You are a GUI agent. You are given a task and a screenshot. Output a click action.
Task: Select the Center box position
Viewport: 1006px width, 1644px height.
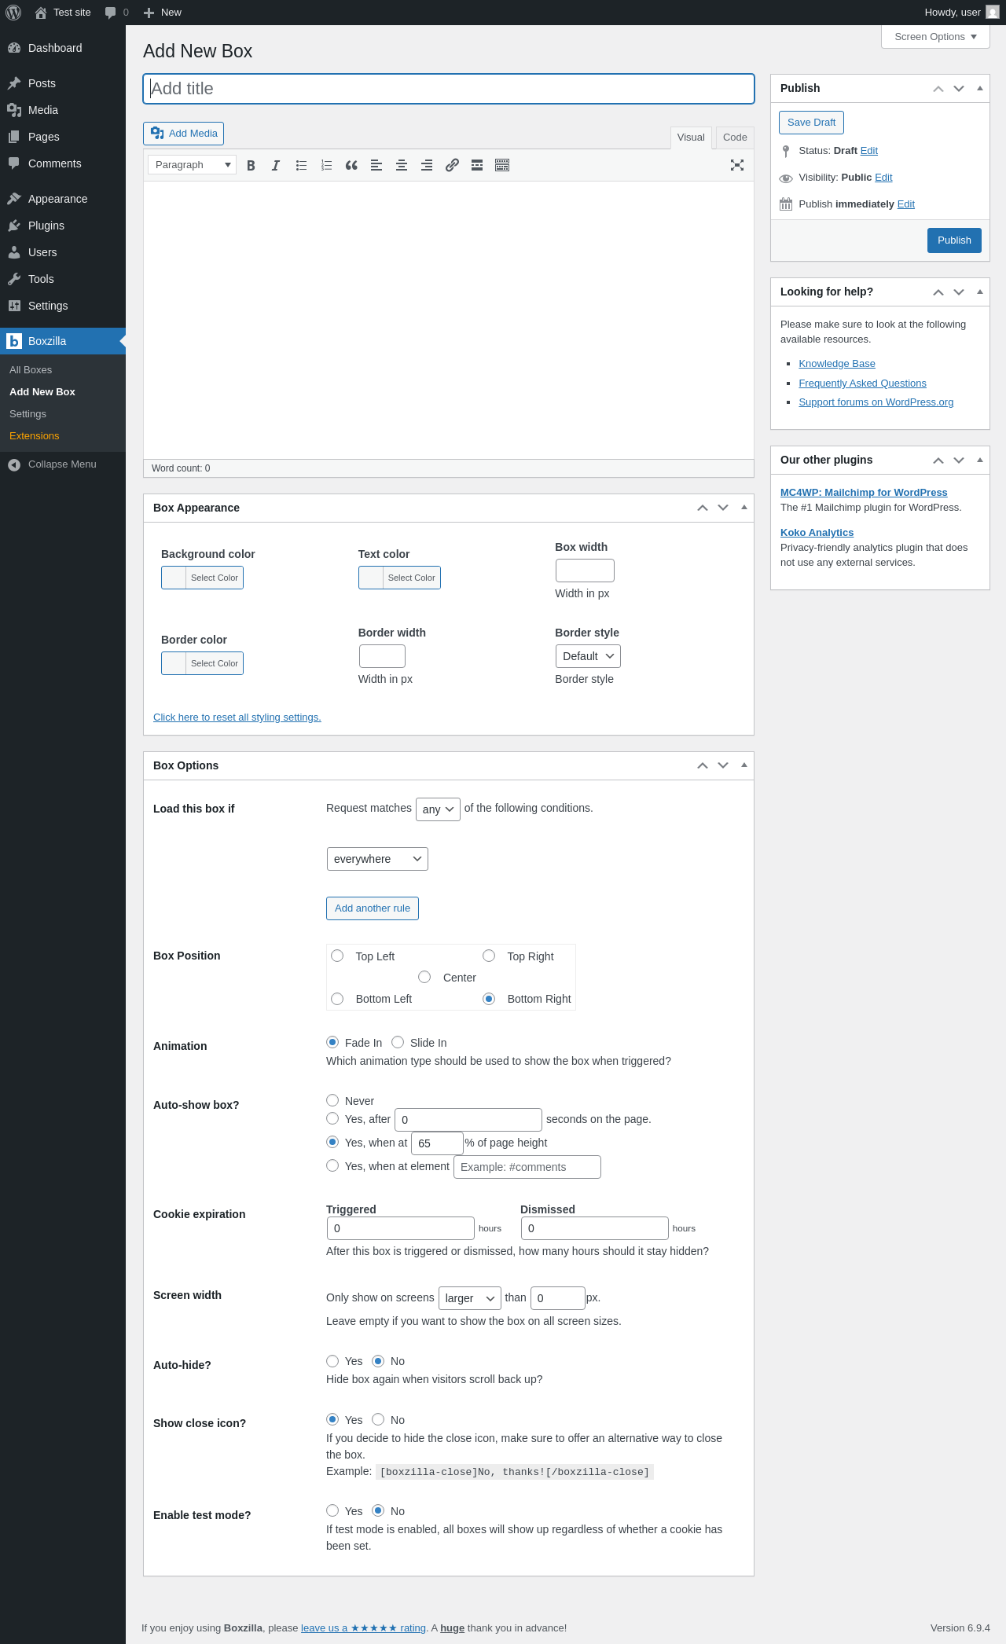(424, 977)
